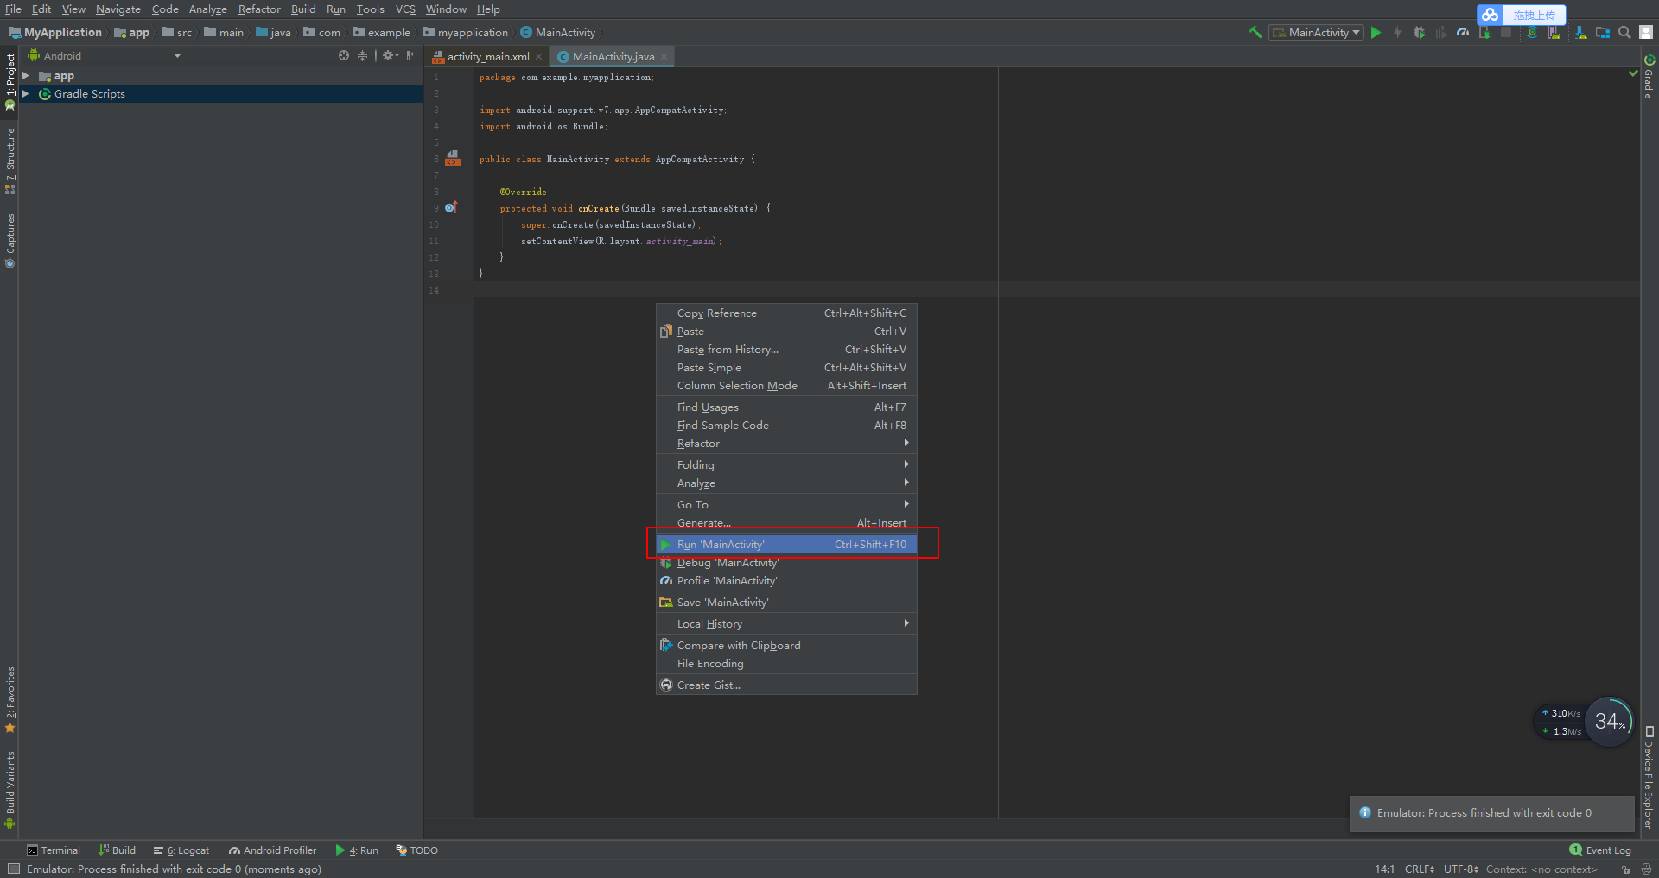Click the Scroll from Source target icon

(344, 55)
